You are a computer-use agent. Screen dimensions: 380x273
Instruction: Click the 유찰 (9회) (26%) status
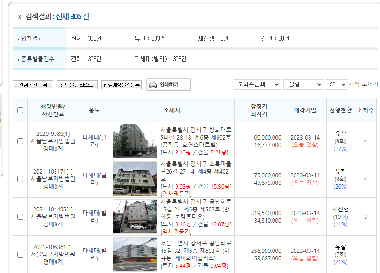tap(340, 179)
